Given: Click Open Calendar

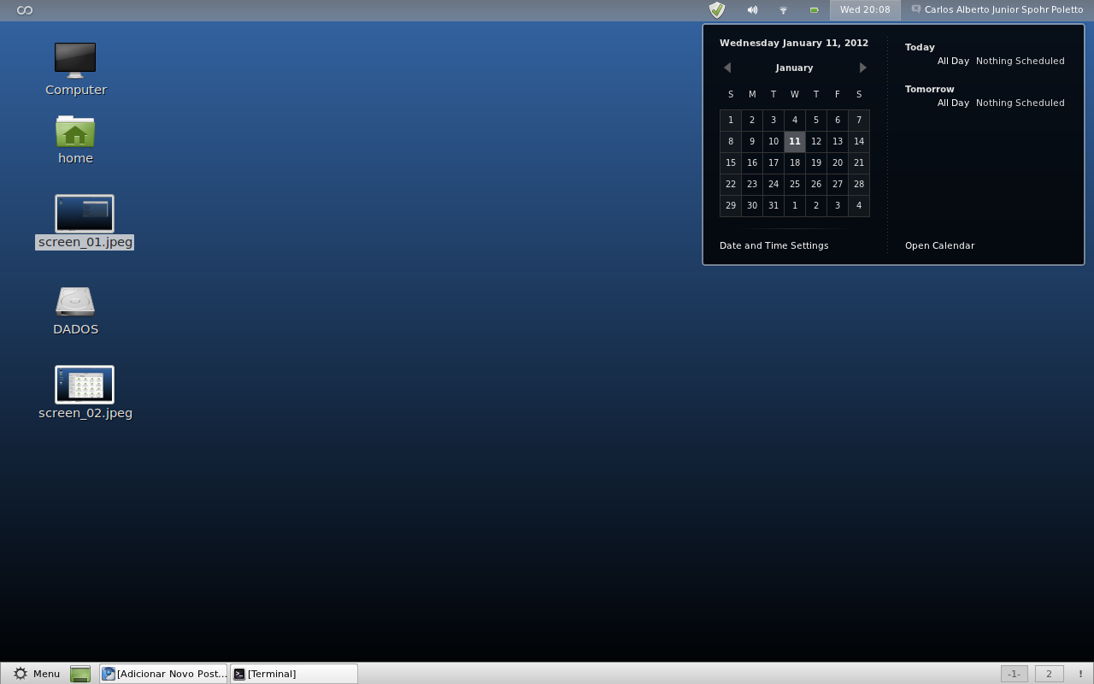Looking at the screenshot, I should tap(939, 245).
